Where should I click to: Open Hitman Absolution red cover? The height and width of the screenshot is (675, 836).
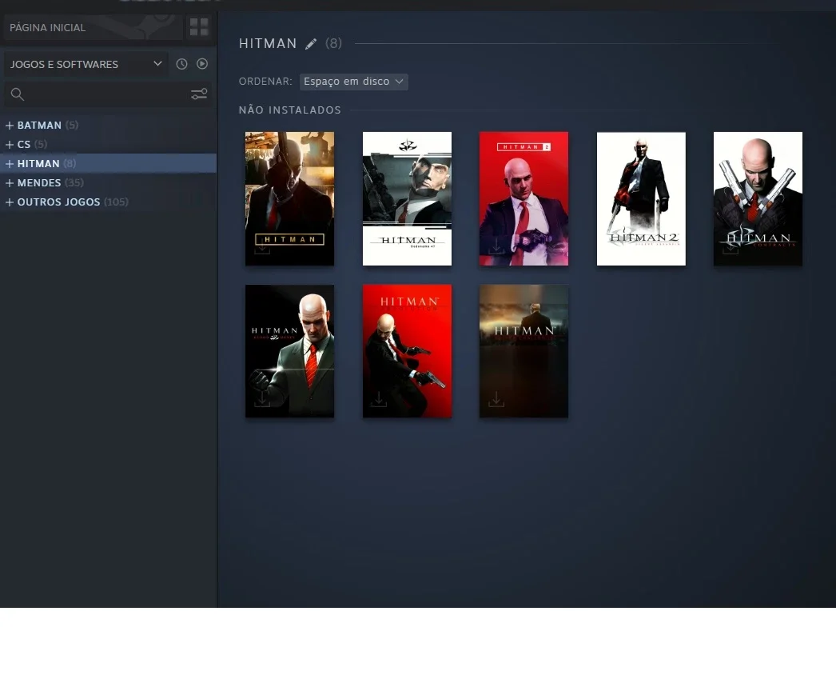tap(407, 351)
